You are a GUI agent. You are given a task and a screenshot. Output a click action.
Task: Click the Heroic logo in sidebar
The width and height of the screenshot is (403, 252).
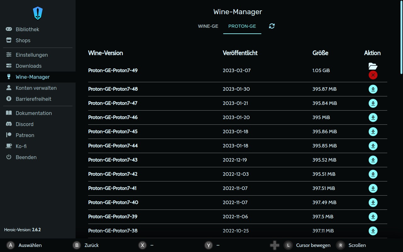click(x=38, y=13)
